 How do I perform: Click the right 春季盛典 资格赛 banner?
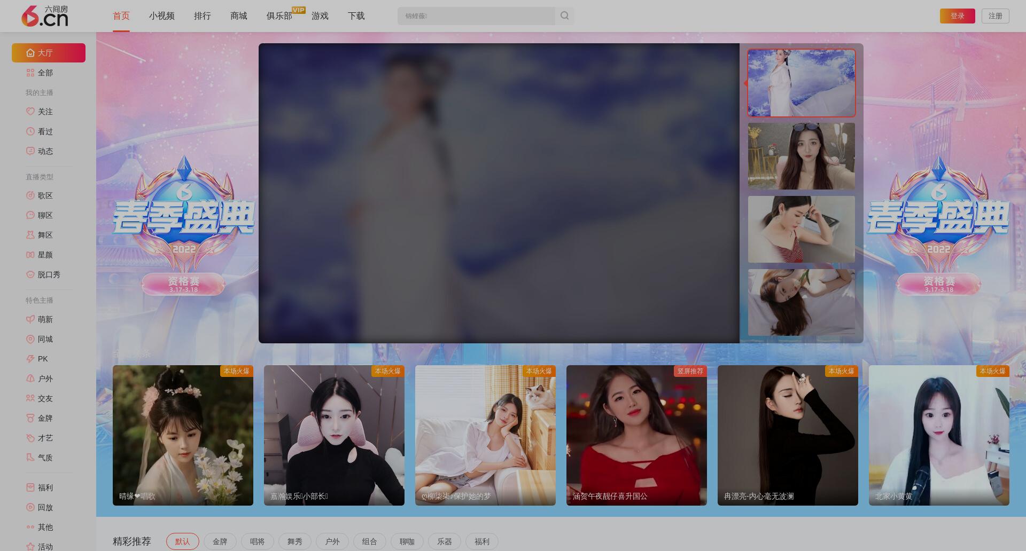939,225
